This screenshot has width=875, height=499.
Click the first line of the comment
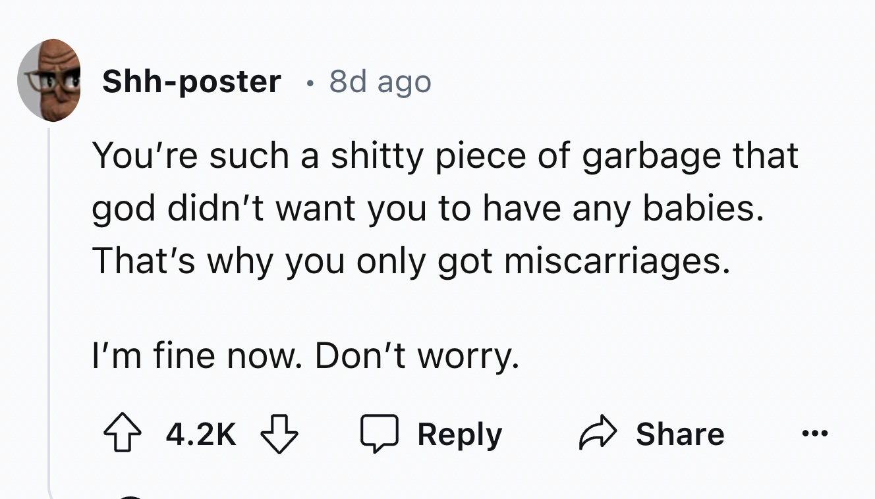(445, 156)
